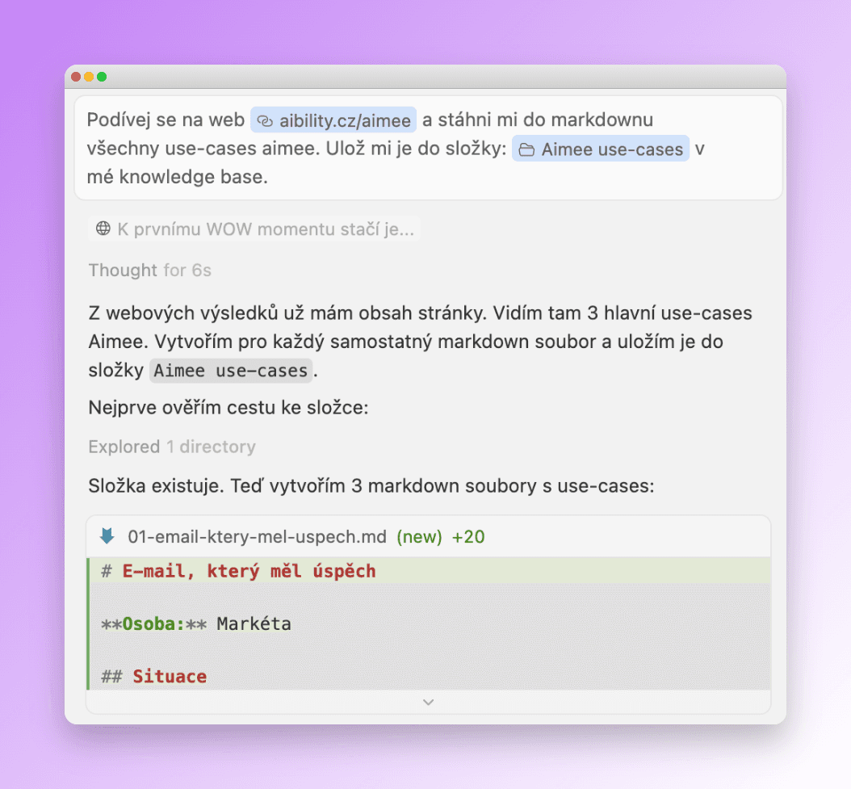Click the link icon inside the aibility.cz/aimee pill
This screenshot has height=789, width=851.
click(x=267, y=120)
